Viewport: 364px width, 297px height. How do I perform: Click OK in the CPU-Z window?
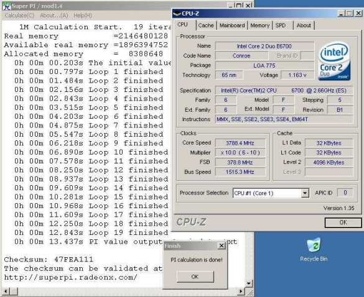click(343, 222)
